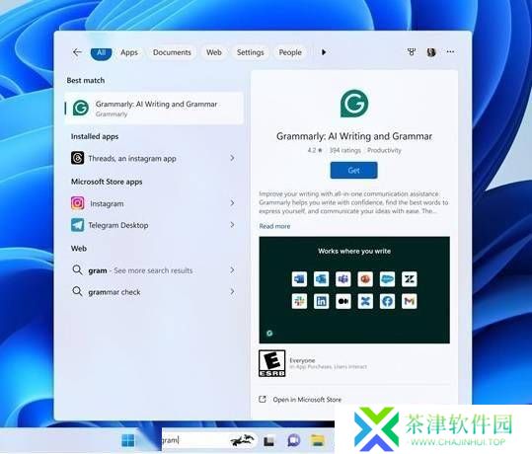The height and width of the screenshot is (454, 532).
Task: Click the Telegram paper-plane icon
Action: pyautogui.click(x=77, y=225)
